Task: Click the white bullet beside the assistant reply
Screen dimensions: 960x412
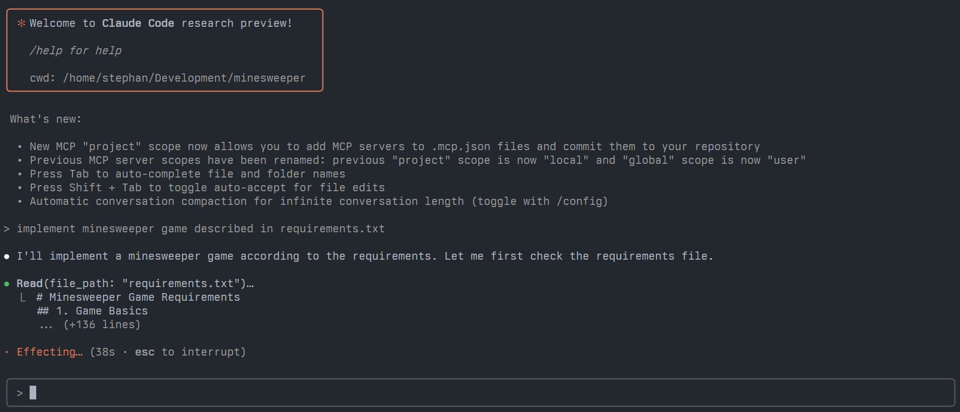Action: coord(7,256)
